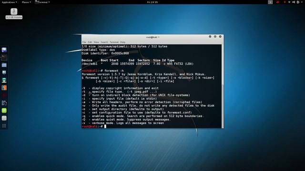Click the '-c - set configuration file' line
The width and height of the screenshot is (305, 171).
point(137,113)
